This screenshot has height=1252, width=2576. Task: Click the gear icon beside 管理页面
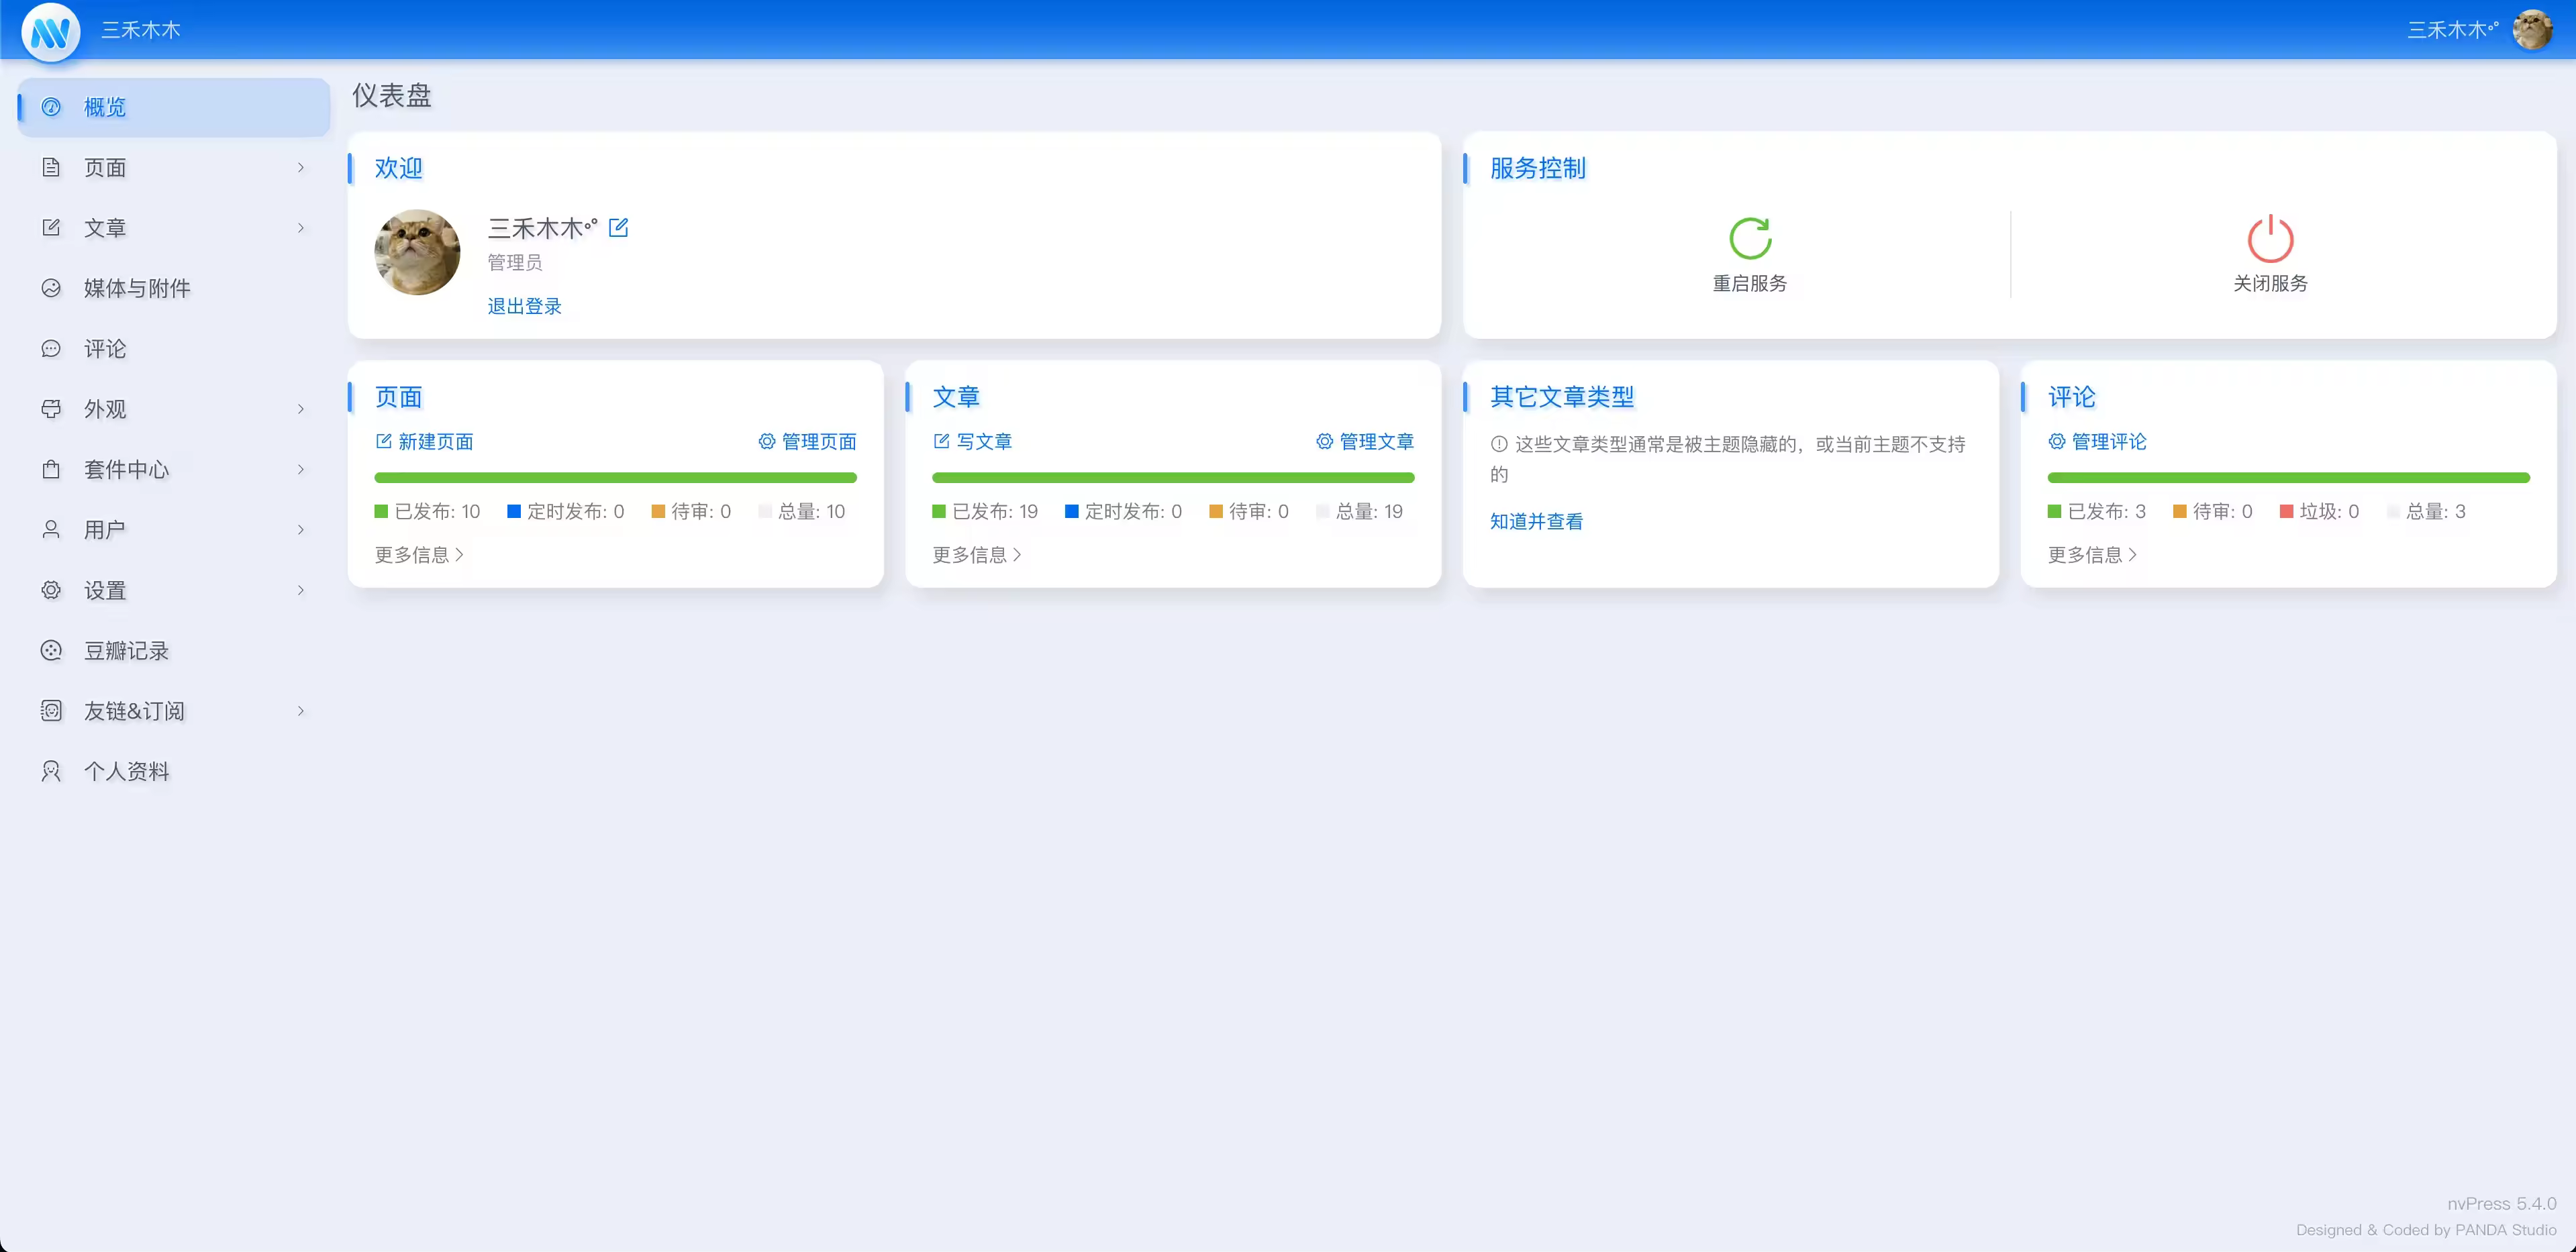767,441
